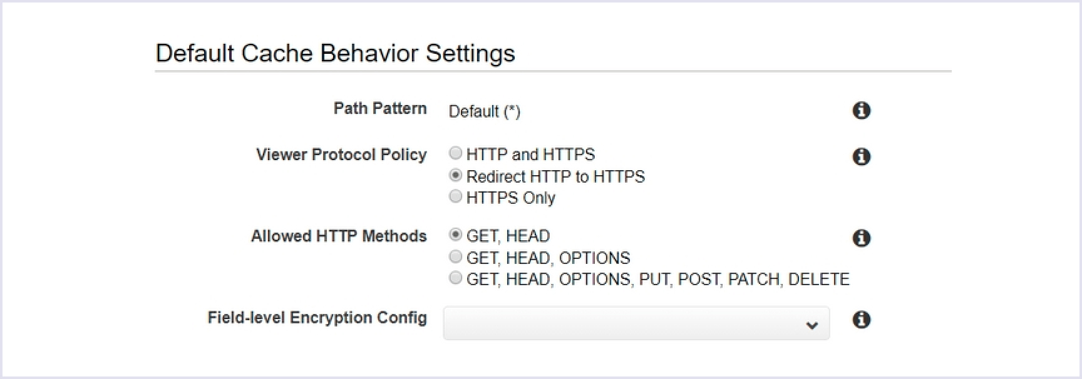Screen dimensions: 1082x379
Task: Select the HTTPS Only radio button
Action: pos(456,196)
